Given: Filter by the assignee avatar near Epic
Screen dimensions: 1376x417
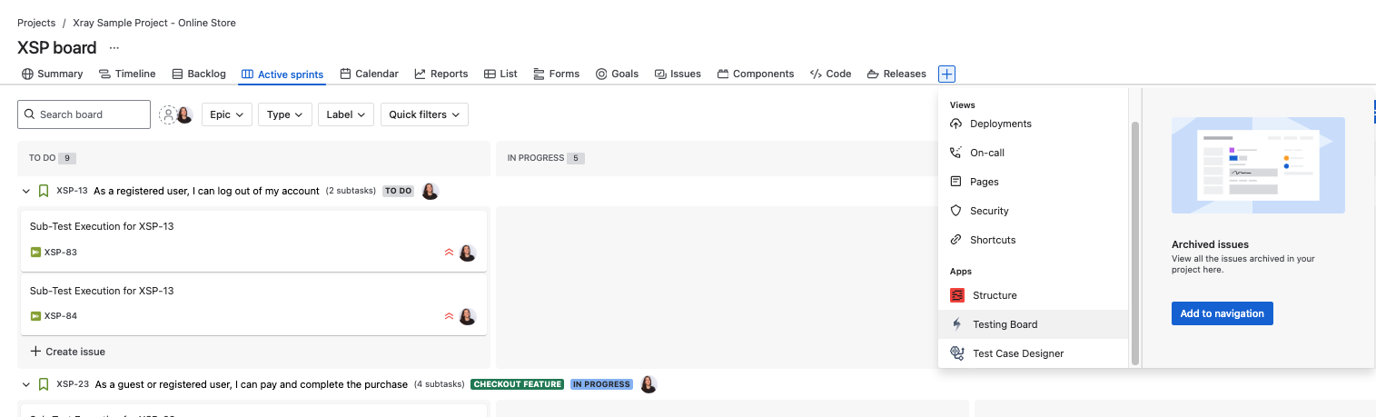Looking at the screenshot, I should (x=184, y=114).
